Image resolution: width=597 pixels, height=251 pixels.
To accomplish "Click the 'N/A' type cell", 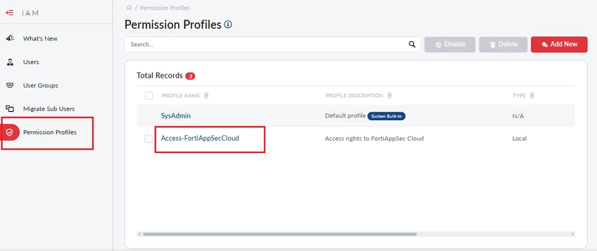I will tap(518, 116).
